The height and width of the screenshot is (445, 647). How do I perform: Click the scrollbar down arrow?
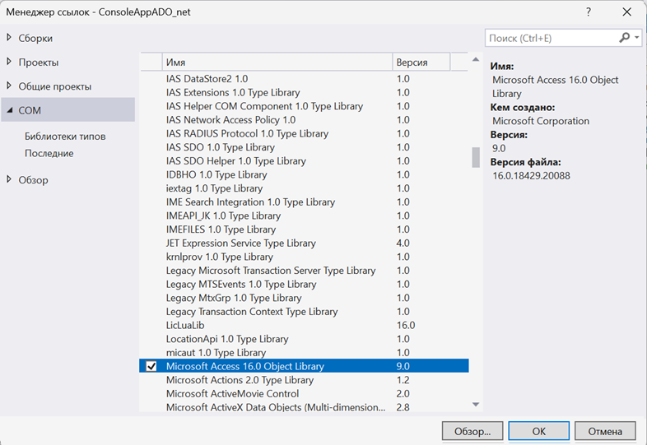(x=475, y=404)
